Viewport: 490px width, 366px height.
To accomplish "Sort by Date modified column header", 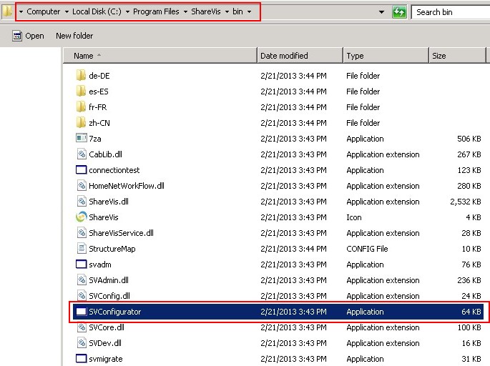I will tap(300, 56).
